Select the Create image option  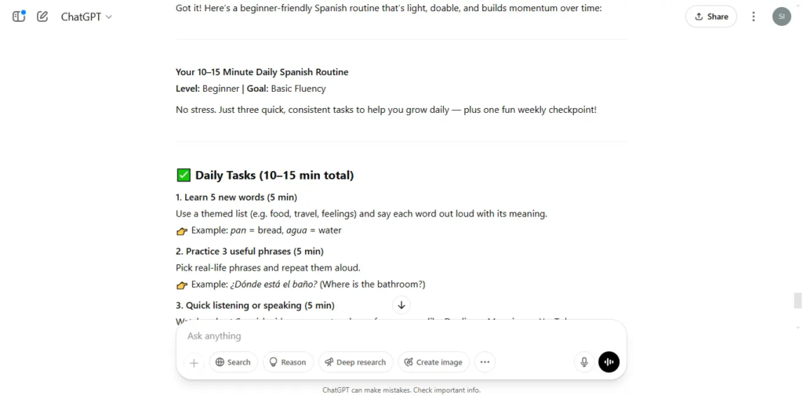[433, 362]
